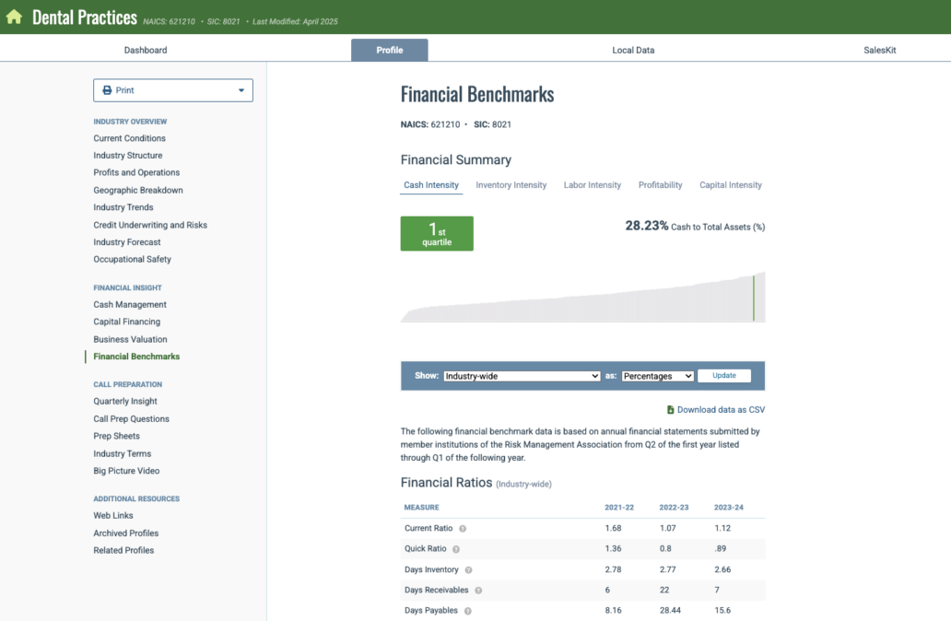
Task: Show the Profitability summary tab
Action: pyautogui.click(x=660, y=185)
